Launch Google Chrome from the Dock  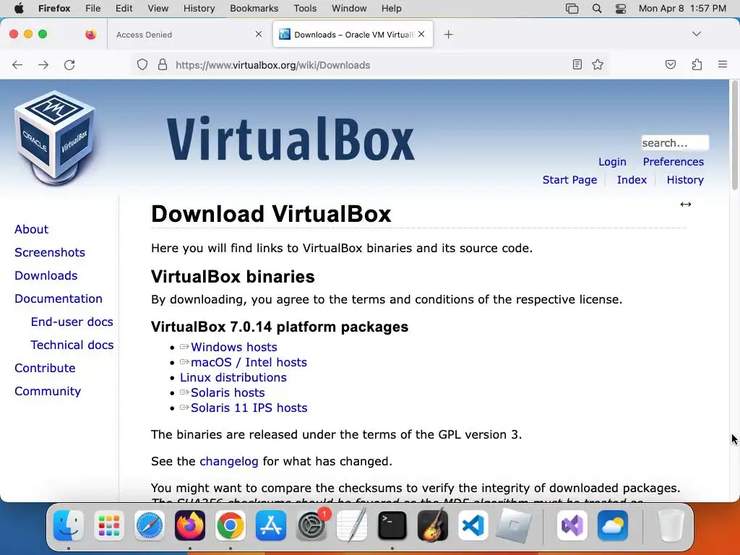tap(231, 525)
